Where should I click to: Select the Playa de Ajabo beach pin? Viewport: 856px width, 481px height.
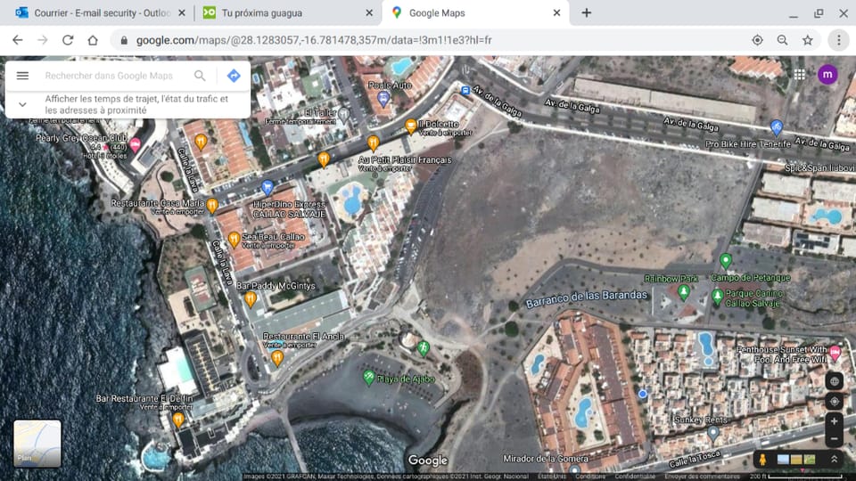click(369, 377)
